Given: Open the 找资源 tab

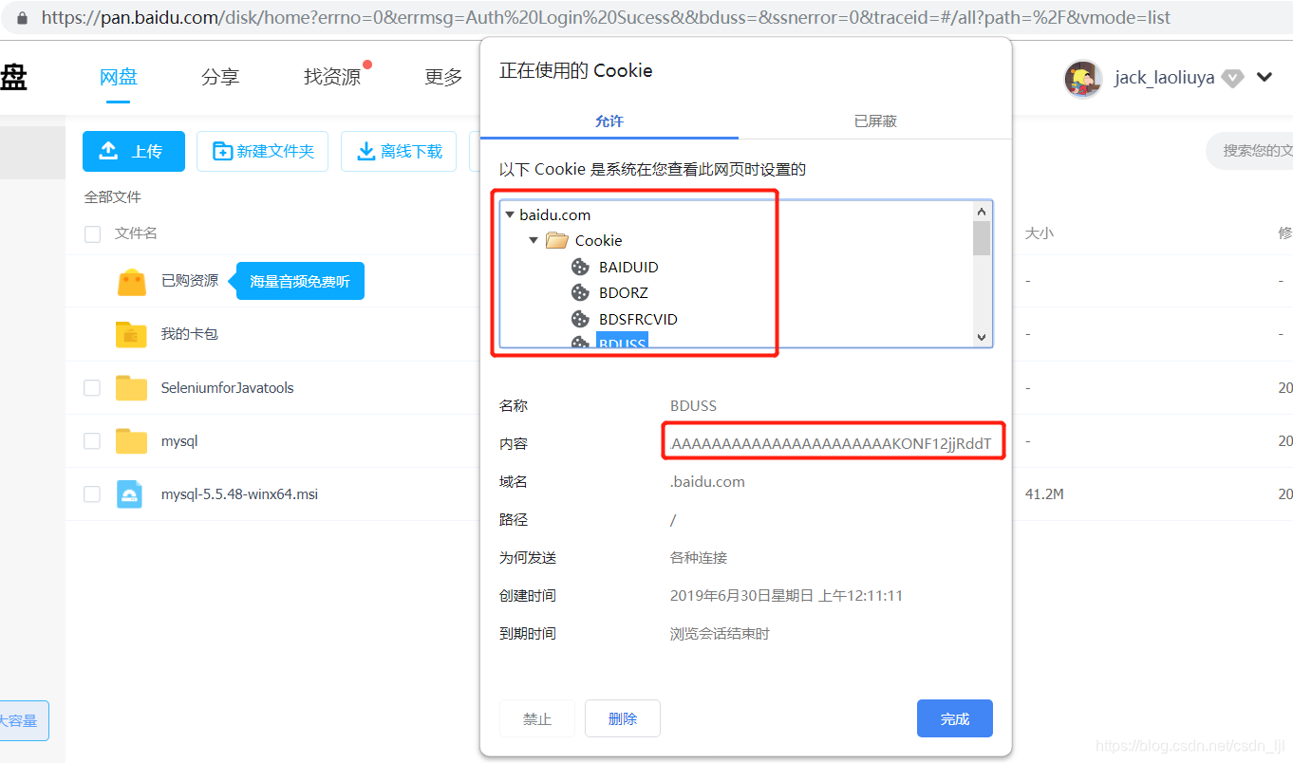Looking at the screenshot, I should [x=332, y=77].
